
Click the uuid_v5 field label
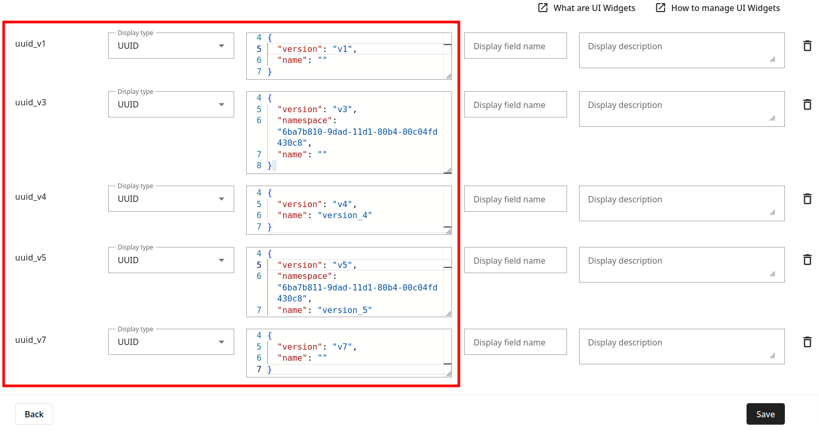(x=30, y=257)
